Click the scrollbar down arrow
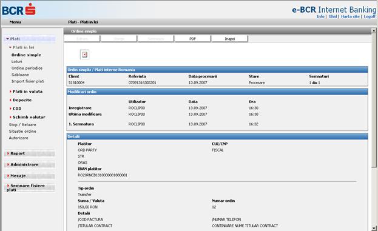378x231 pixels. (x=374, y=228)
